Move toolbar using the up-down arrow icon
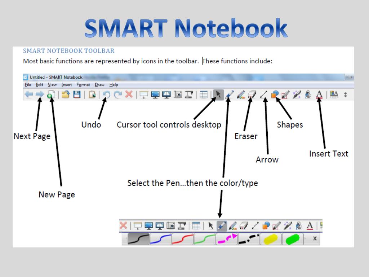The width and height of the screenshot is (369, 277). pos(346,95)
